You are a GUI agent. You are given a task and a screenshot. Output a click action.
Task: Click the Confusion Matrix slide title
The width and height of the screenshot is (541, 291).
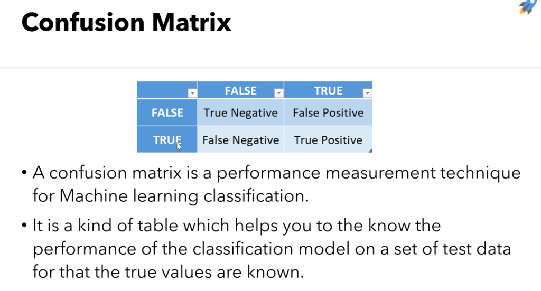(126, 23)
